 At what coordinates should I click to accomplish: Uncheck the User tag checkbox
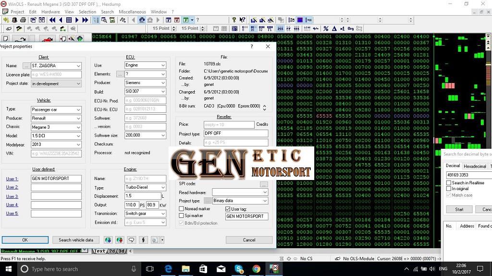click(228, 209)
